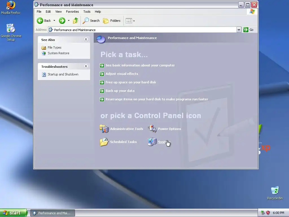
Task: Click in the Address bar field
Action: (x=142, y=30)
